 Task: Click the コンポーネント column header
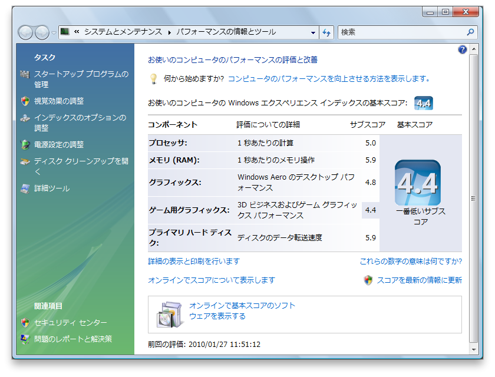(173, 125)
